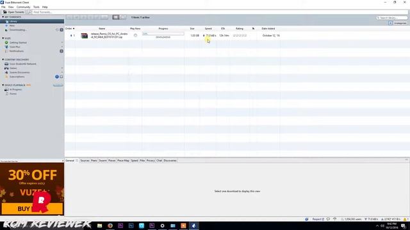Screen dimensions: 410x230
Task: Open iTunes under Device Playback
Action: coord(13,94)
